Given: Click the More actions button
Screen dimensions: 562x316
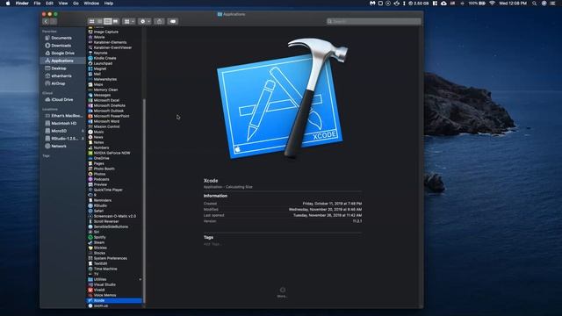Looking at the screenshot, I should [x=283, y=292].
